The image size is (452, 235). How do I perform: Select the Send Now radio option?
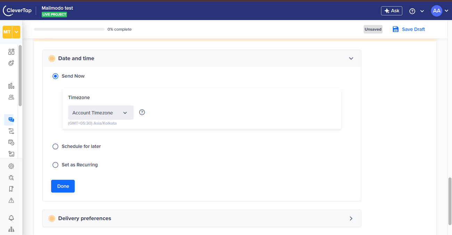55,76
